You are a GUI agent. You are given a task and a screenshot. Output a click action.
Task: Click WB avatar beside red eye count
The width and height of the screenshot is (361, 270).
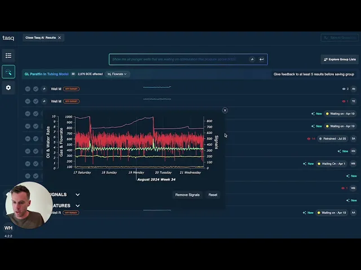point(353,188)
